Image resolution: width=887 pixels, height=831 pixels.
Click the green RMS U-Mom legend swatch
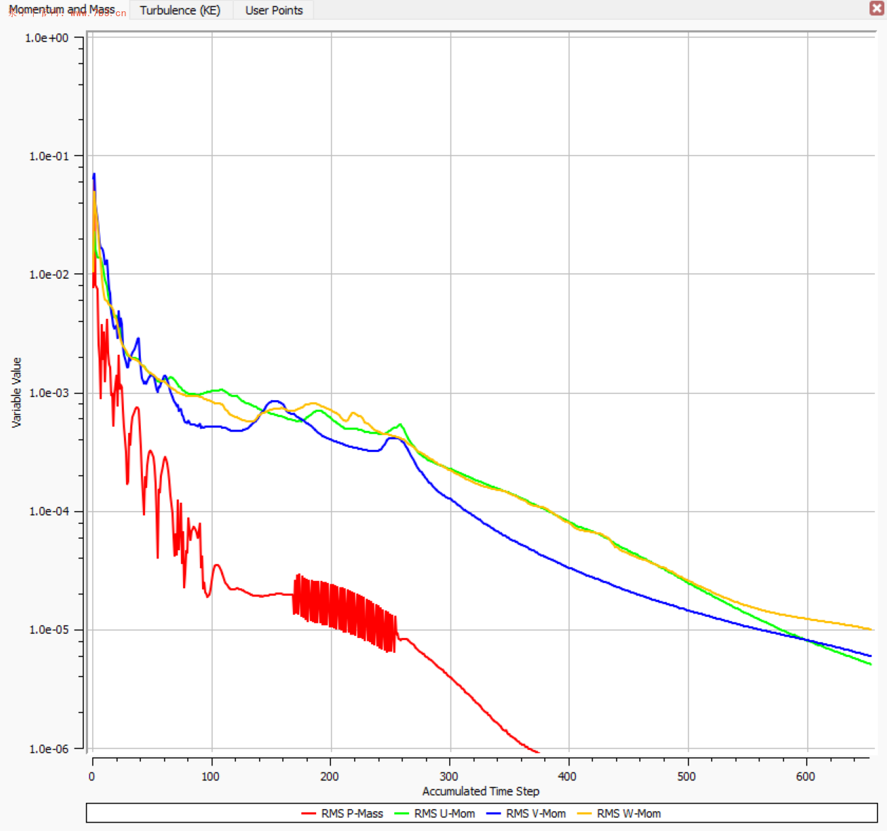coord(401,813)
